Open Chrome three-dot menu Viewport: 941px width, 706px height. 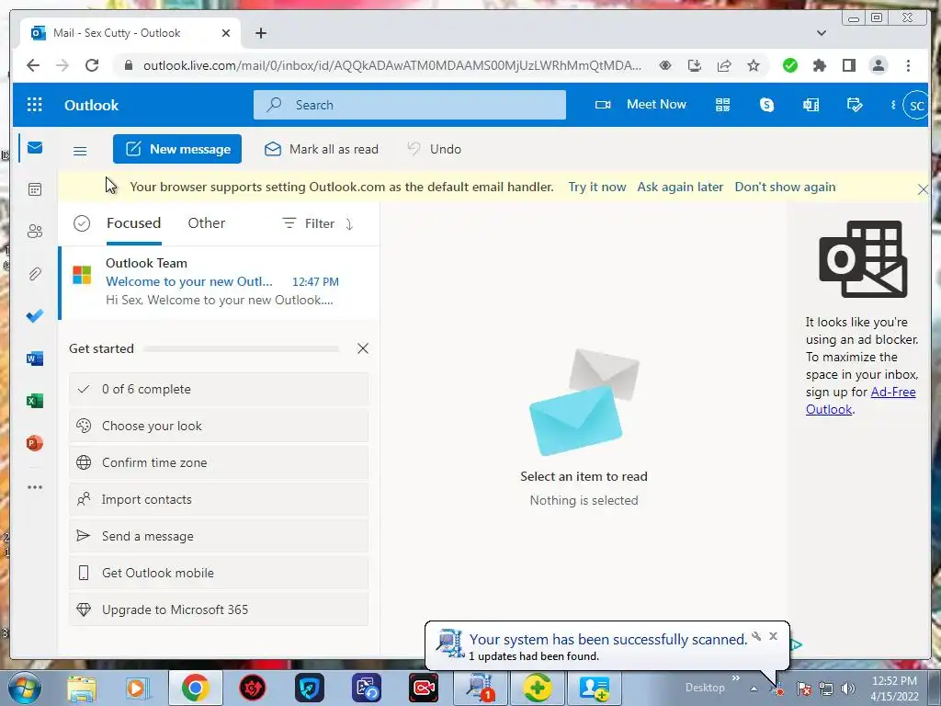click(x=908, y=65)
